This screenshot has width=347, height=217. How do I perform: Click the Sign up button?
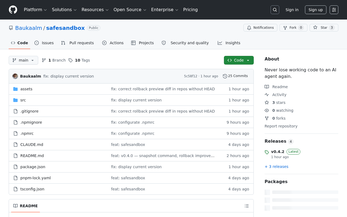pyautogui.click(x=316, y=10)
